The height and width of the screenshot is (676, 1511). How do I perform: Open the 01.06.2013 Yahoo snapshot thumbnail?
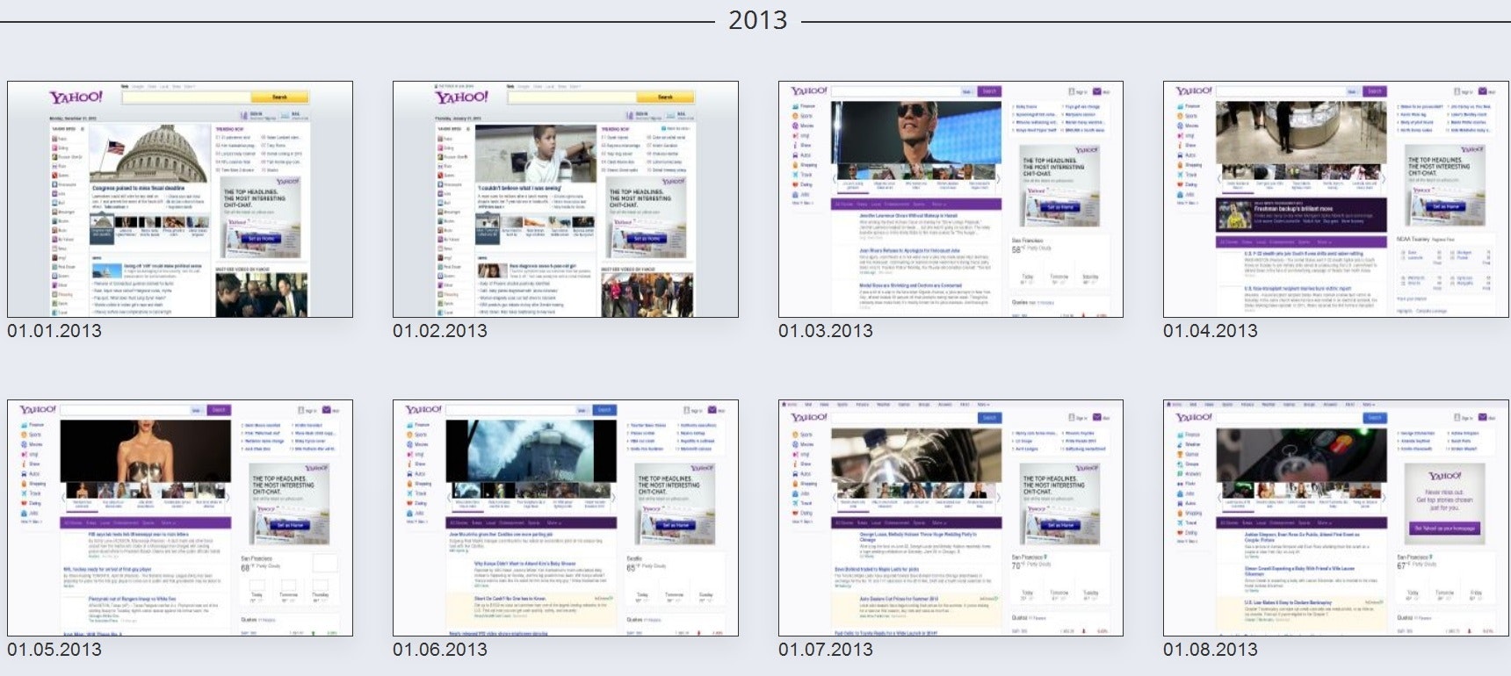566,518
